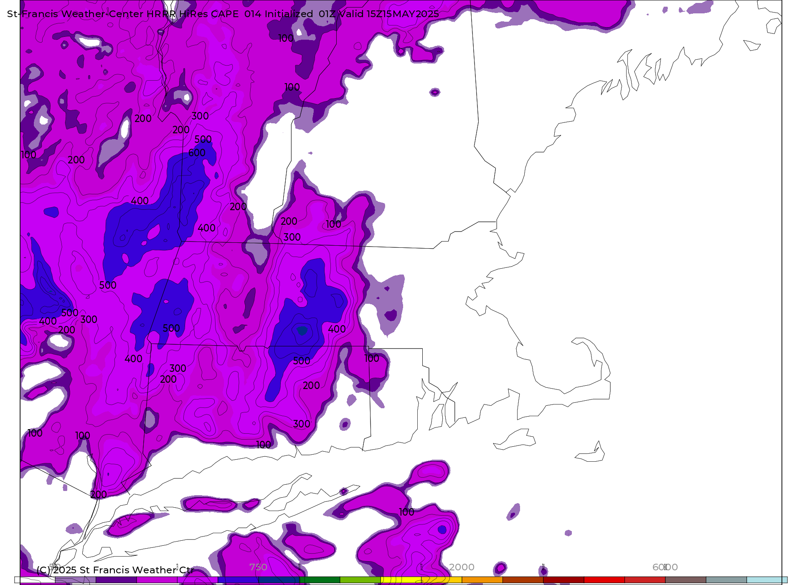This screenshot has width=802, height=585.
Task: Click the white swatch in the color legend
Action: pyautogui.click(x=35, y=580)
